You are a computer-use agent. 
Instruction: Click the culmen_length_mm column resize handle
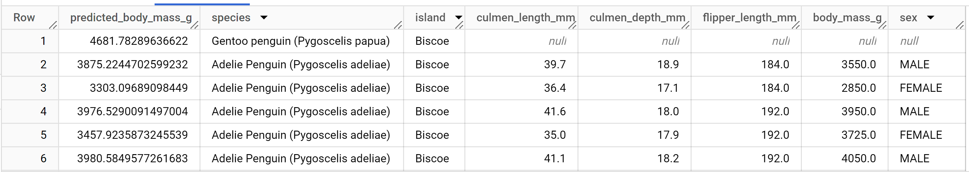pos(572,25)
